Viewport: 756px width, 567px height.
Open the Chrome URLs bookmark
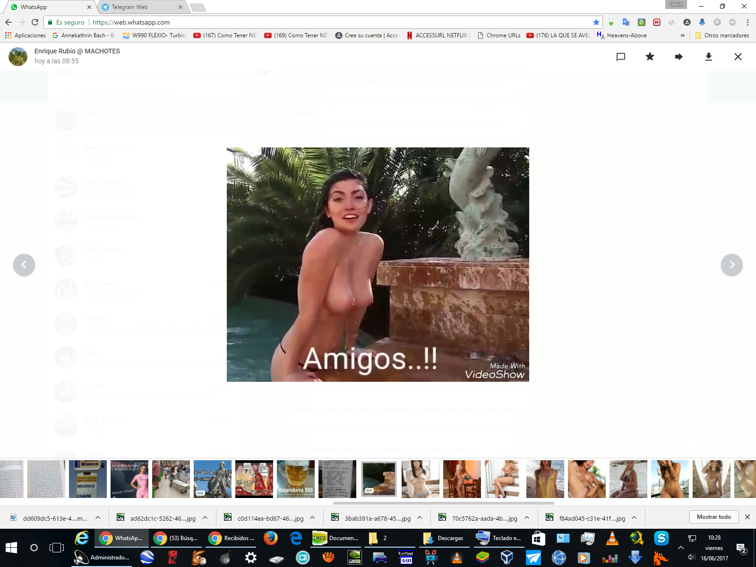[x=499, y=35]
